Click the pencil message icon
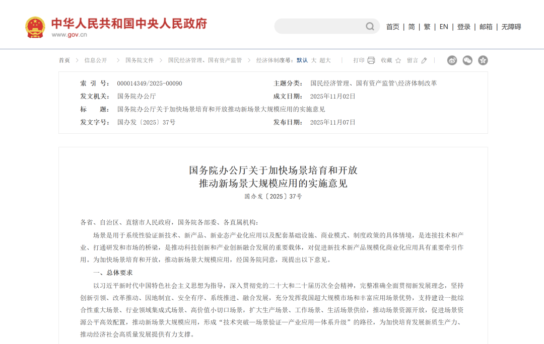 pyautogui.click(x=424, y=60)
